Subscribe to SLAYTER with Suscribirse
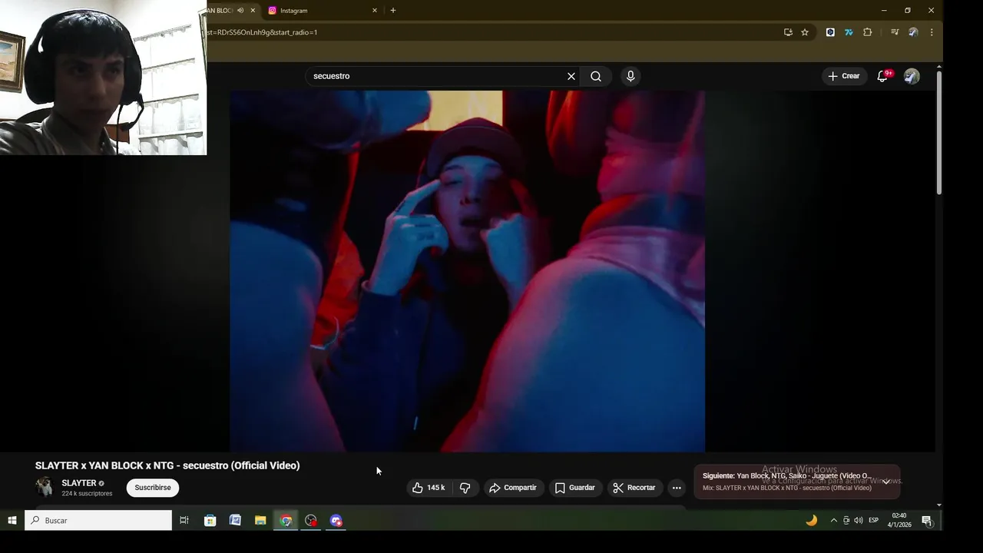Screen dimensions: 983x553 pyautogui.click(x=153, y=488)
